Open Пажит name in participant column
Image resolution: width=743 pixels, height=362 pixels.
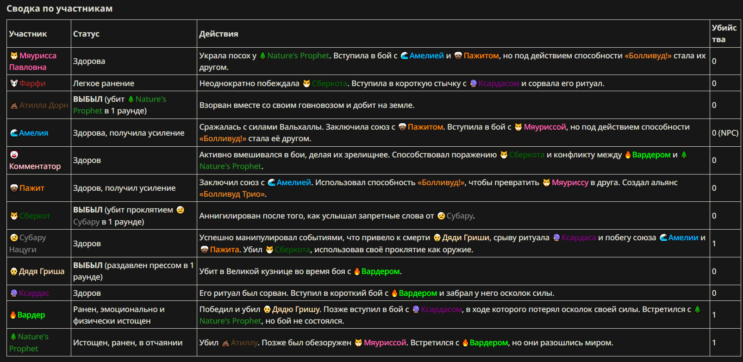32,188
